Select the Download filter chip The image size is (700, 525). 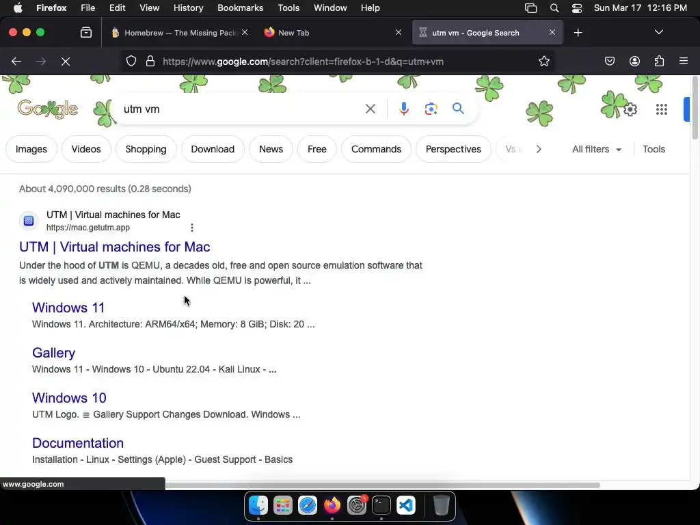tap(213, 149)
